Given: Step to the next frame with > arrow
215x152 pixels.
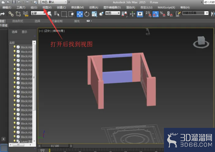Looking at the screenshot, I should pos(71,146).
